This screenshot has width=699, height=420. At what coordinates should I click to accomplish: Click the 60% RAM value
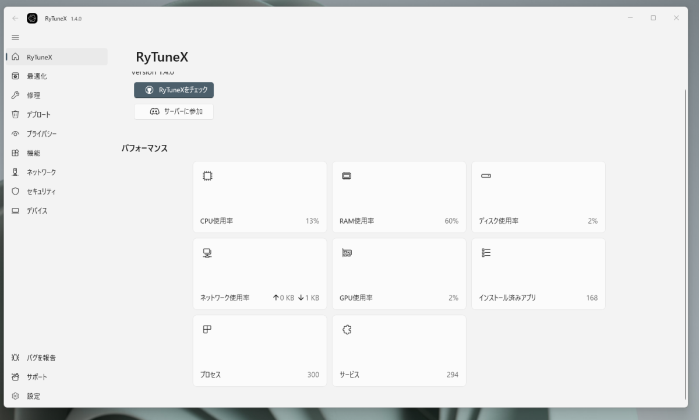tap(451, 221)
